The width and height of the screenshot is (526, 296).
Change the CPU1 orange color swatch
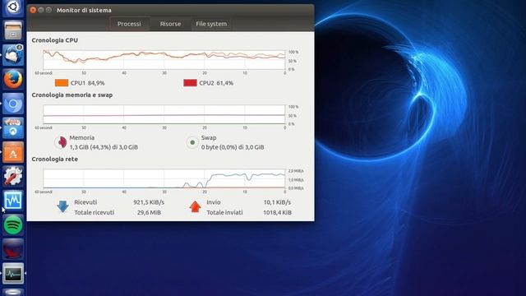coord(62,83)
